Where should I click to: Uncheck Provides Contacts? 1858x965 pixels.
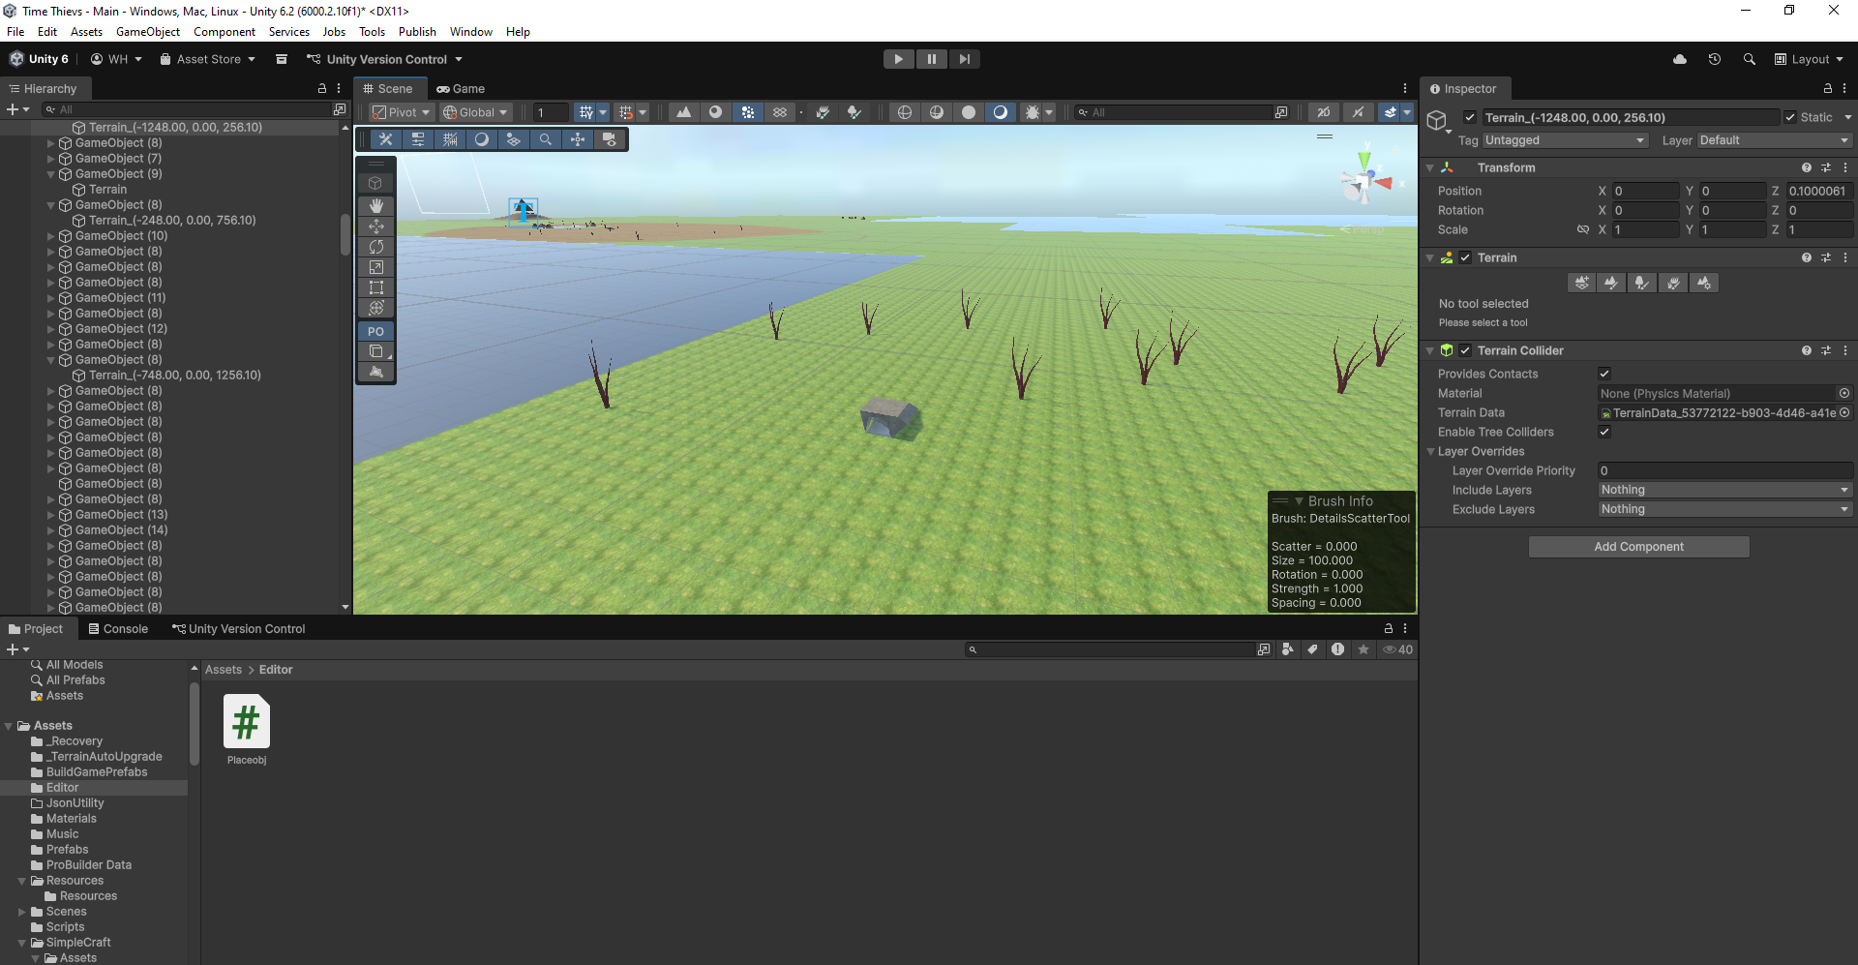pyautogui.click(x=1604, y=374)
